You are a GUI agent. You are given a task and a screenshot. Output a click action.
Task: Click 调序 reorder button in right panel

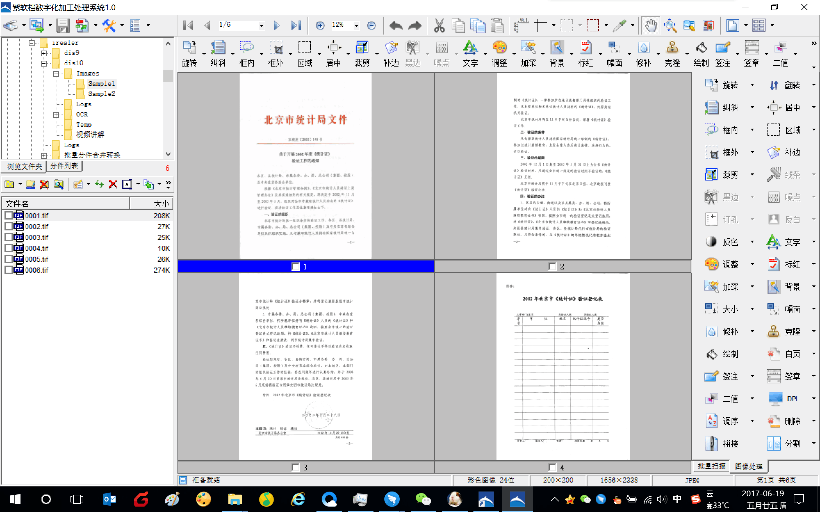(x=722, y=421)
